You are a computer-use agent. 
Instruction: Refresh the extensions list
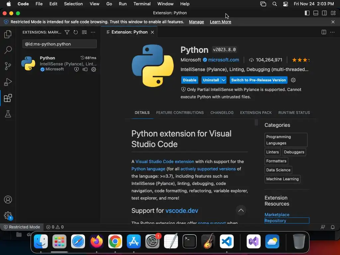click(x=75, y=32)
